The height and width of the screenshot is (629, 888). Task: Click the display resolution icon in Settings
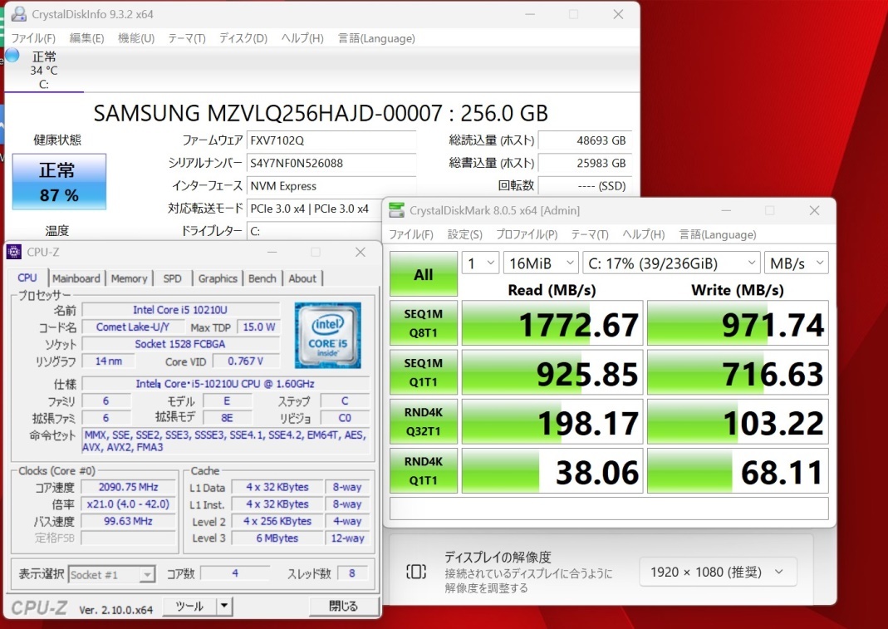pos(416,572)
